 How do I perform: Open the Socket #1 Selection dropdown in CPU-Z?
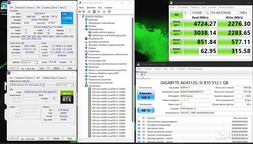(x=30, y=62)
